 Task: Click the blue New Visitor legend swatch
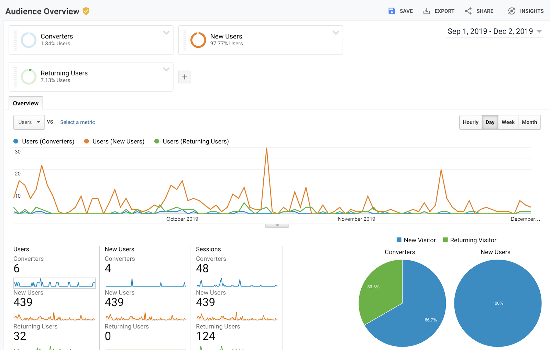pyautogui.click(x=399, y=240)
